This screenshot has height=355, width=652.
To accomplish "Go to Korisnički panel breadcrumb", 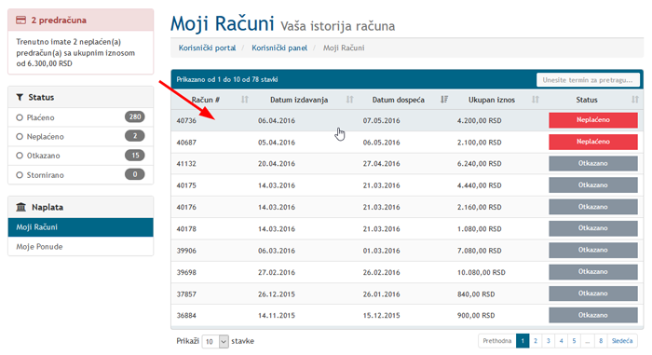I will (279, 48).
